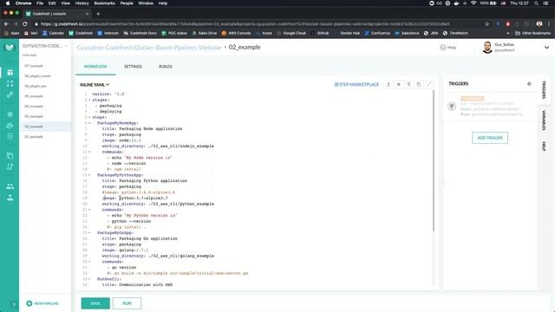Reload the page with the browser refresh icon
The width and height of the screenshot is (555, 312).
coord(25,24)
